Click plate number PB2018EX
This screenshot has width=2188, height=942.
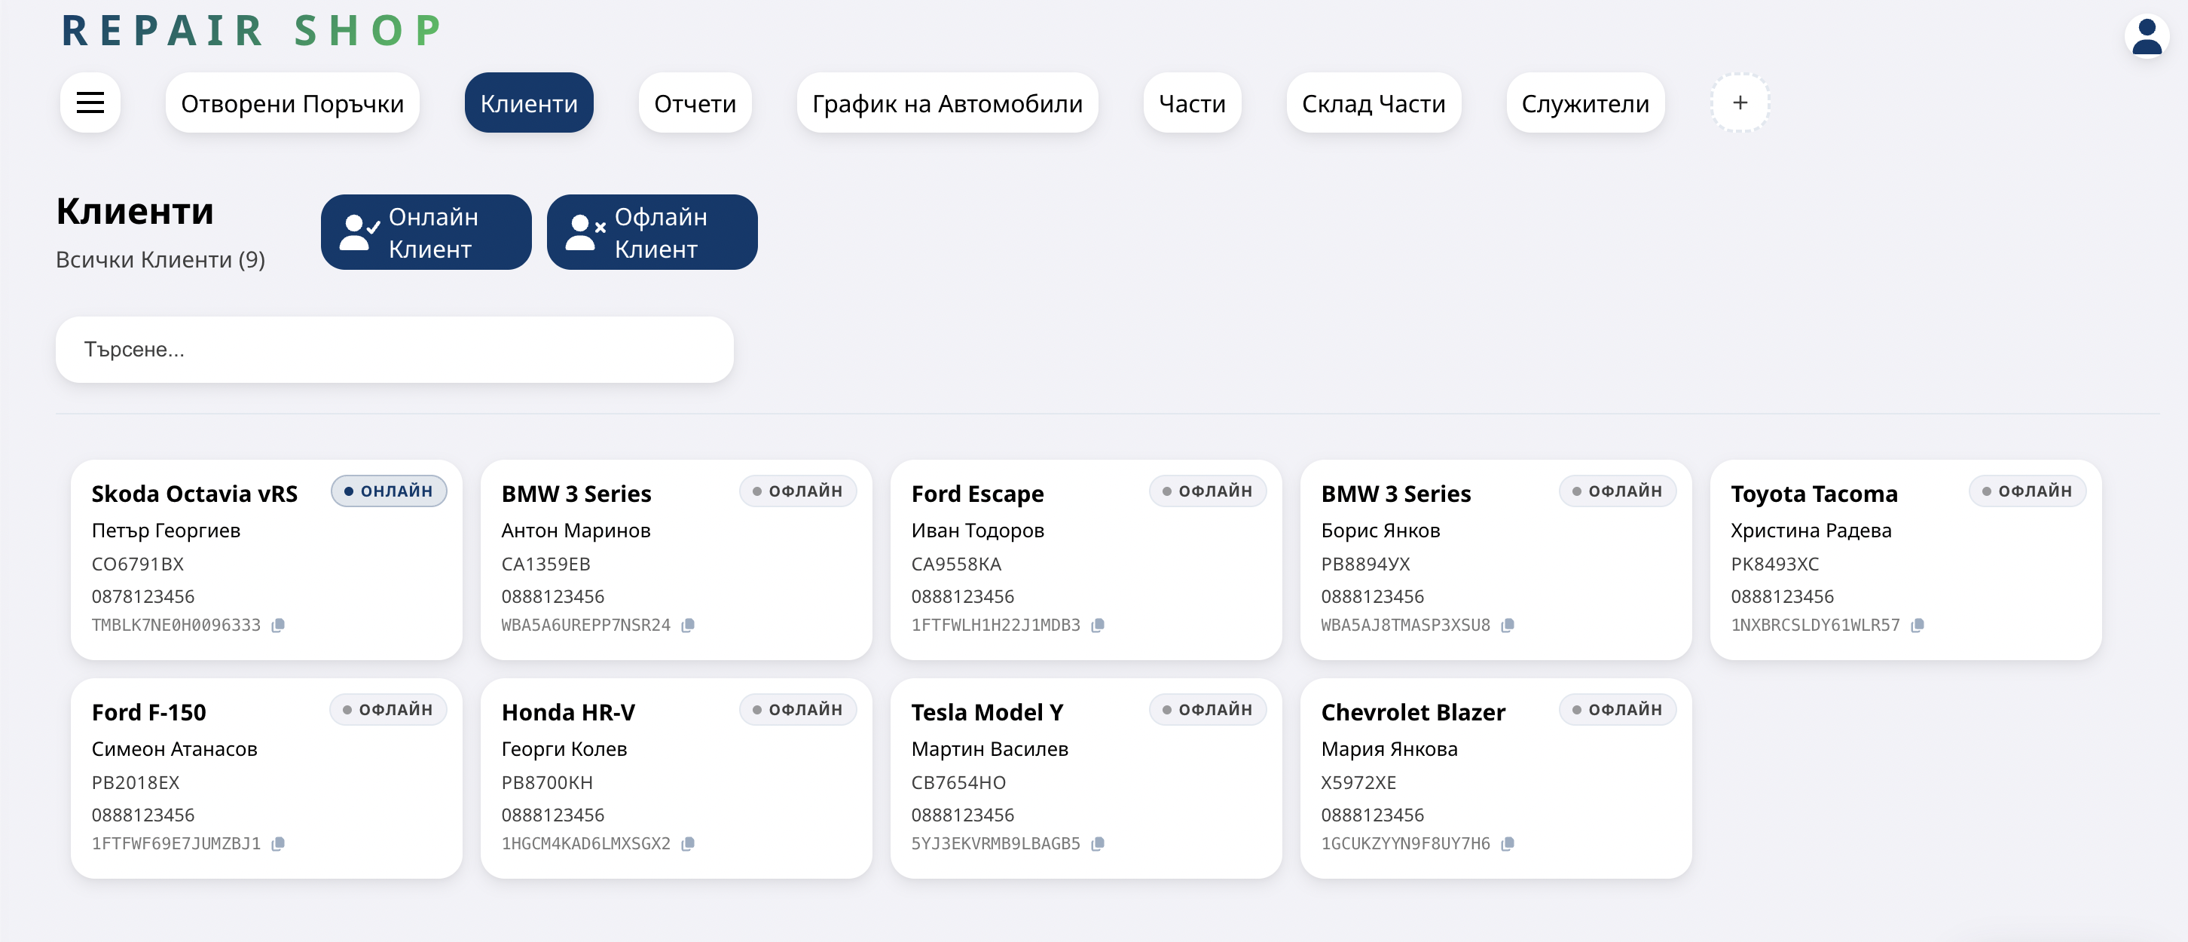tap(136, 782)
